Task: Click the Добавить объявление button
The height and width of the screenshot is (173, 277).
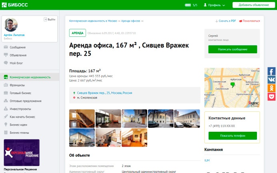Action: click(254, 5)
